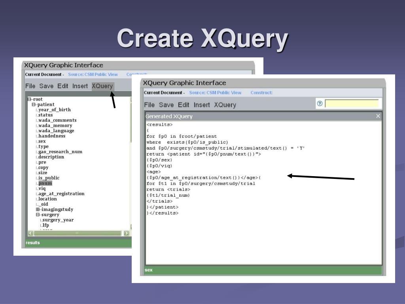Select size tree item

(x=43, y=173)
